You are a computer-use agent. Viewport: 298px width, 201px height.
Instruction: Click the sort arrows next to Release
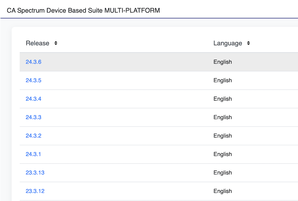click(x=56, y=43)
